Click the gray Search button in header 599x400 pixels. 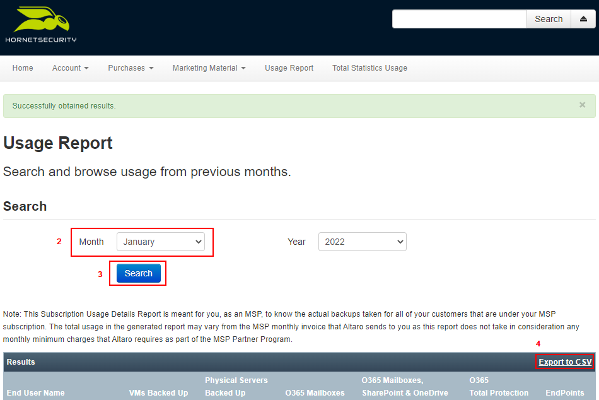click(x=549, y=19)
